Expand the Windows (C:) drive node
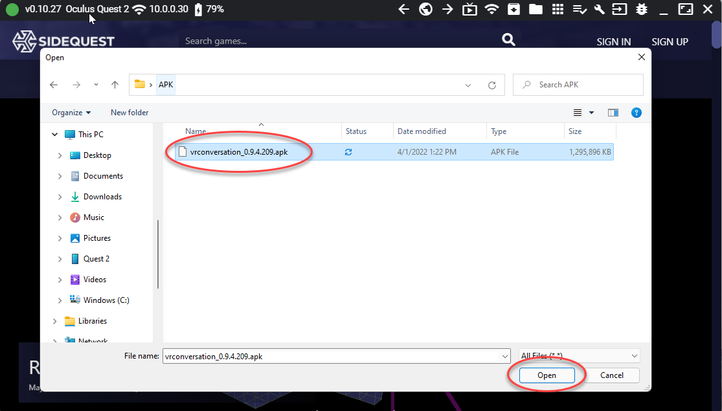The height and width of the screenshot is (411, 722). 60,300
